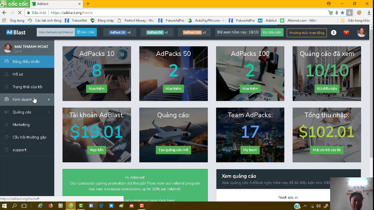Viewport: 374px width, 210px height.
Task: Click Tạo quảng cáo mới button
Action: coord(173,150)
